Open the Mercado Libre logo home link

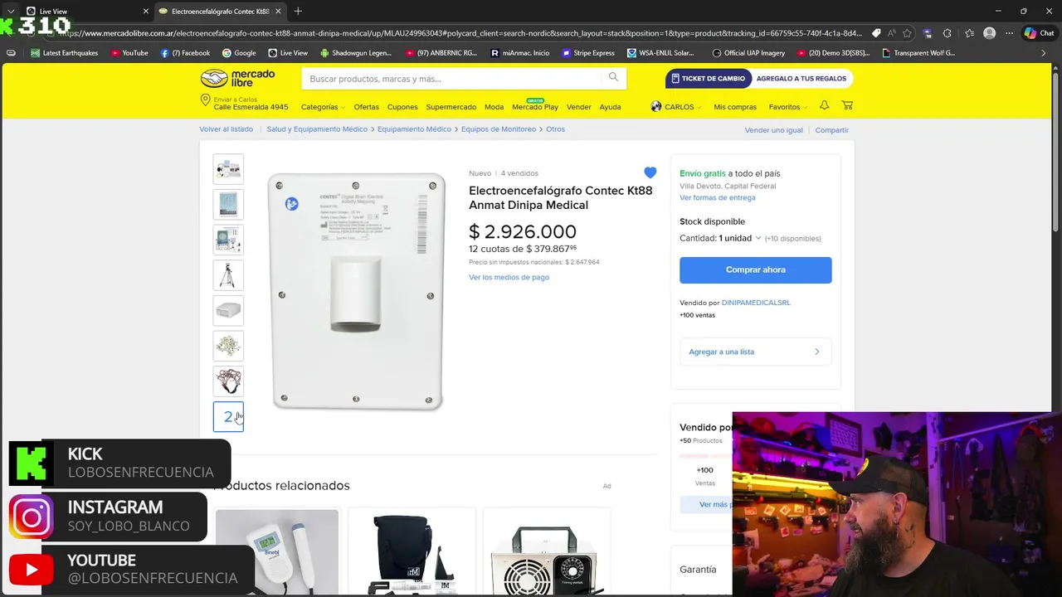(x=237, y=79)
